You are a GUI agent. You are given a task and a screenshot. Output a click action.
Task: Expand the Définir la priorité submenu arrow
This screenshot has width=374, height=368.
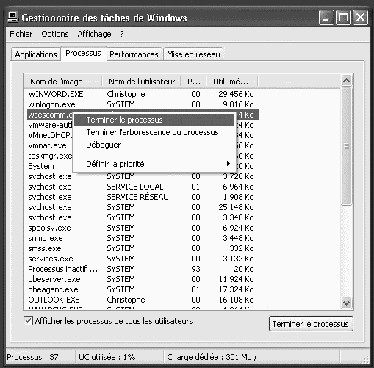point(229,163)
